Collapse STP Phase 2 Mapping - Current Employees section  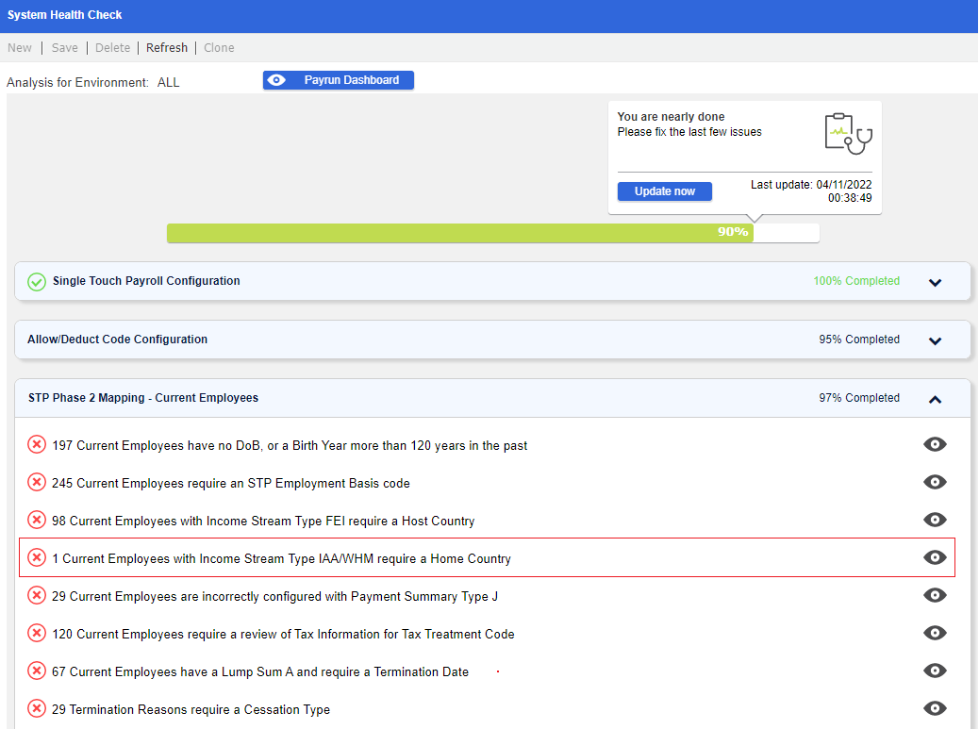(x=935, y=400)
